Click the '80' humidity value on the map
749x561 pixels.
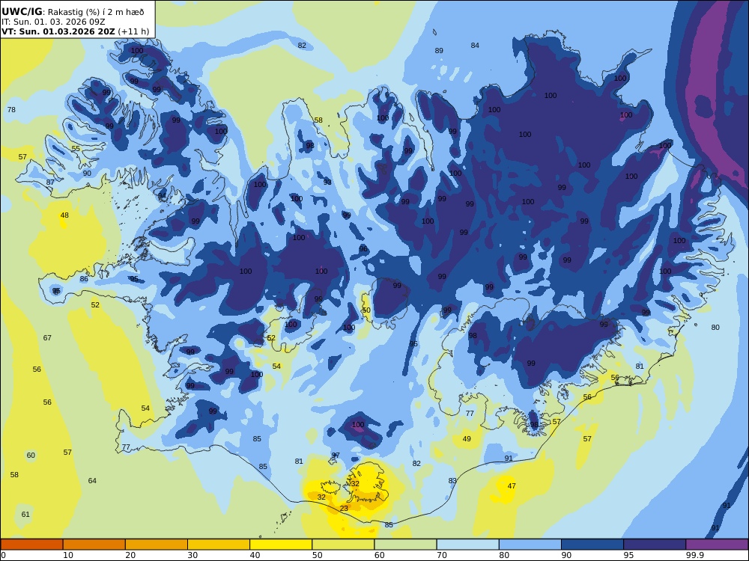715,328
